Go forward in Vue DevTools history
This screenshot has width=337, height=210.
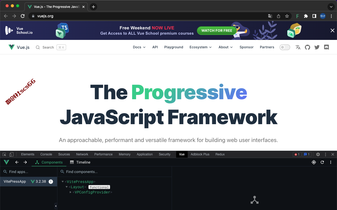tap(25, 162)
